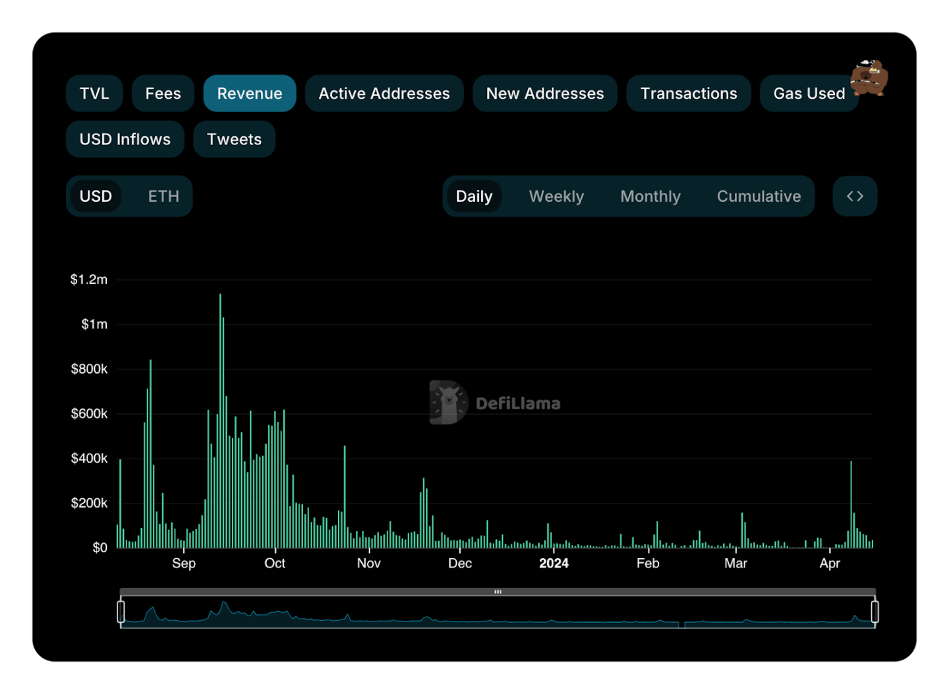The width and height of the screenshot is (949, 694).
Task: Switch to Weekly interval
Action: coord(556,196)
